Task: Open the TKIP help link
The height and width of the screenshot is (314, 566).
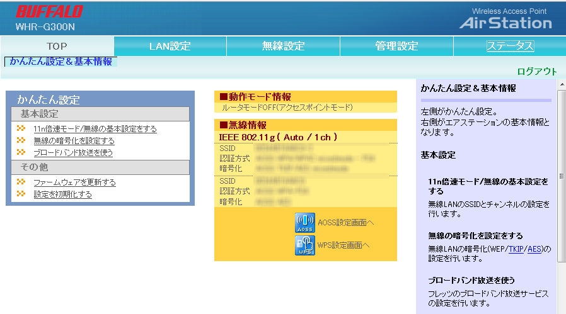Action: point(516,249)
